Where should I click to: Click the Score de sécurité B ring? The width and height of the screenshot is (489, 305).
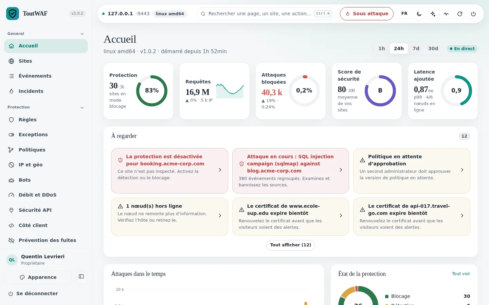point(380,91)
